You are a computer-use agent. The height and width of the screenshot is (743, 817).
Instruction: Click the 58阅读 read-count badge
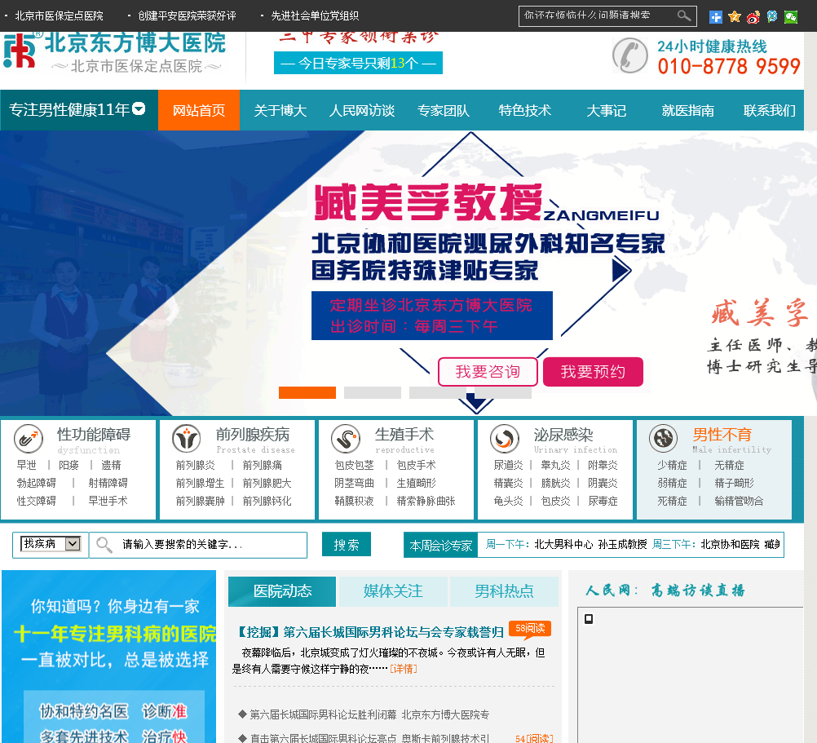point(530,629)
